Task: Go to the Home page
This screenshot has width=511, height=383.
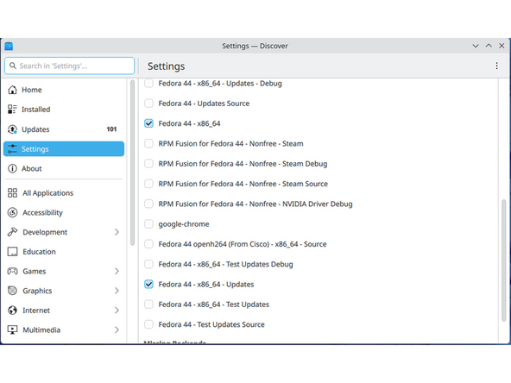Action: pos(64,90)
